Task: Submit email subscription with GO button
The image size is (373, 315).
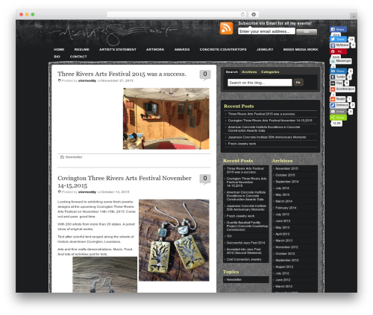Action: coord(307,32)
